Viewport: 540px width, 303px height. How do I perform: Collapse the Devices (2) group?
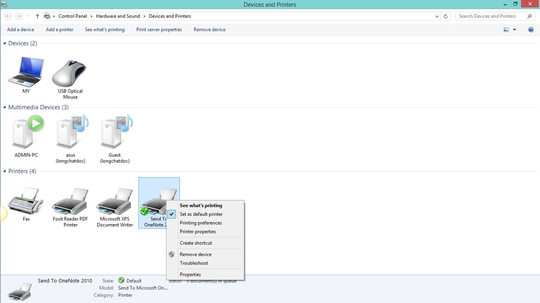tap(5, 43)
